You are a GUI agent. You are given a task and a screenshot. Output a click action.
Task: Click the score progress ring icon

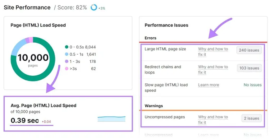tap(94, 8)
